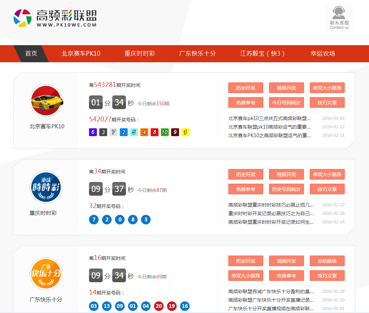This screenshot has height=313, width=369.
Task: Click 技巧文章 for 北京赛车PK10
Action: (327, 103)
